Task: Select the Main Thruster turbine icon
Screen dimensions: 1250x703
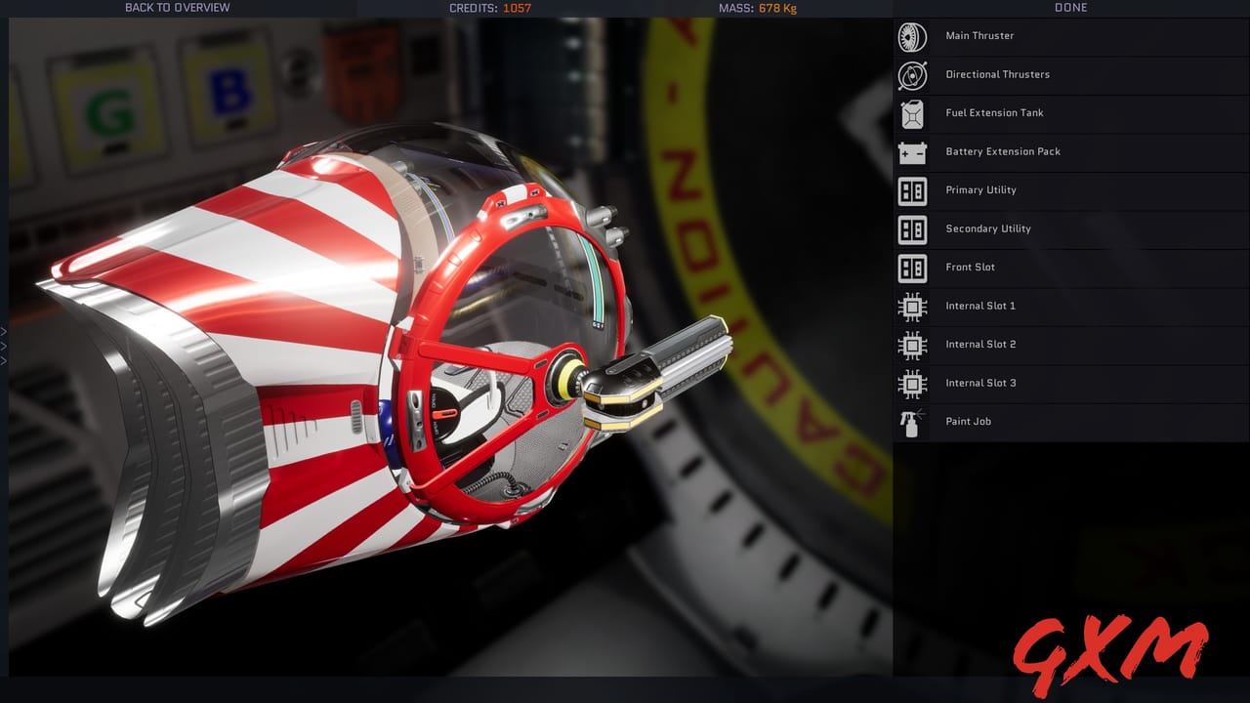Action: 912,36
